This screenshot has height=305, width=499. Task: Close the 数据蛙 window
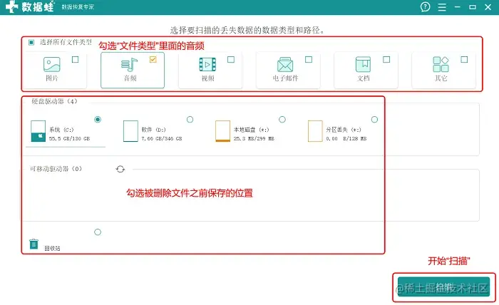(x=488, y=7)
